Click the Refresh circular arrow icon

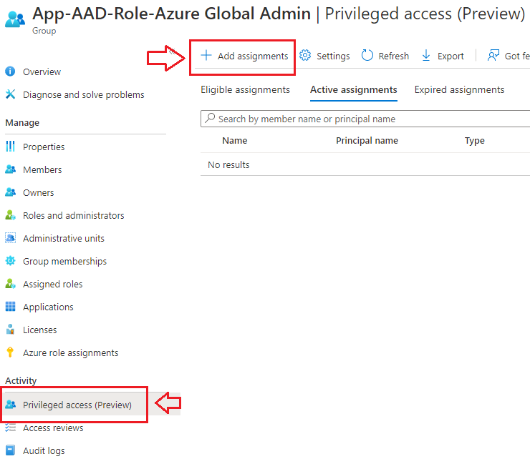(x=367, y=55)
